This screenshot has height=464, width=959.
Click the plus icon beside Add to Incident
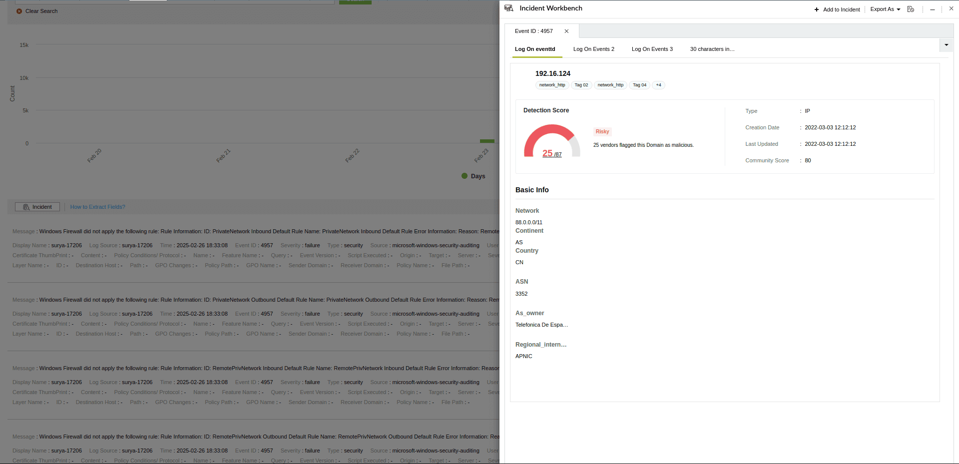coord(817,9)
